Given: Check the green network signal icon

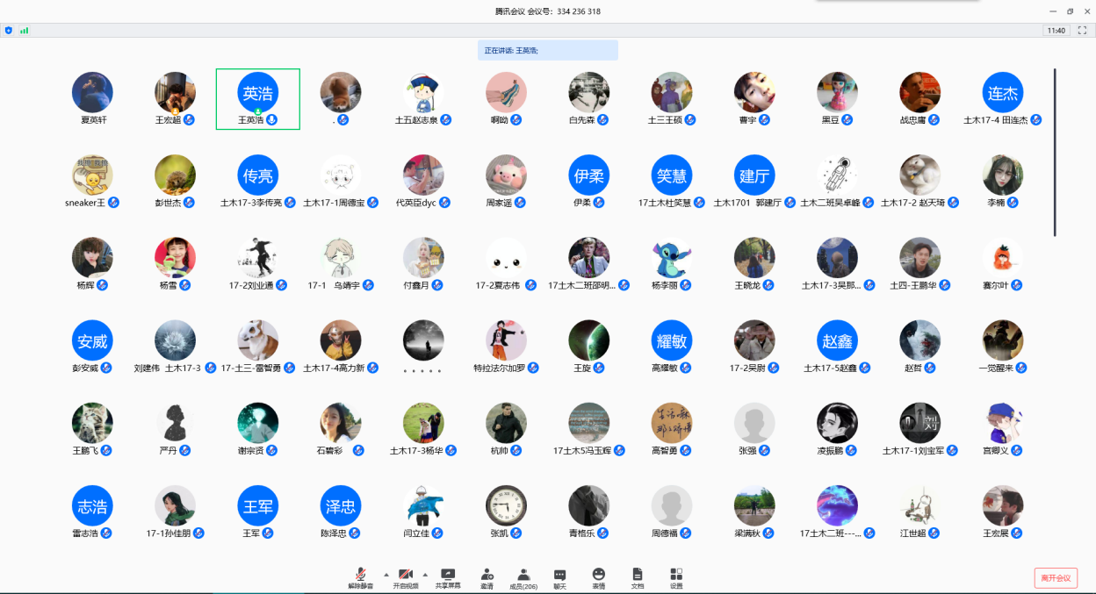Looking at the screenshot, I should (x=25, y=30).
